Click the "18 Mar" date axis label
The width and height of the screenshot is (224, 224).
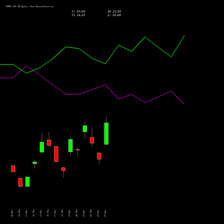62,213
